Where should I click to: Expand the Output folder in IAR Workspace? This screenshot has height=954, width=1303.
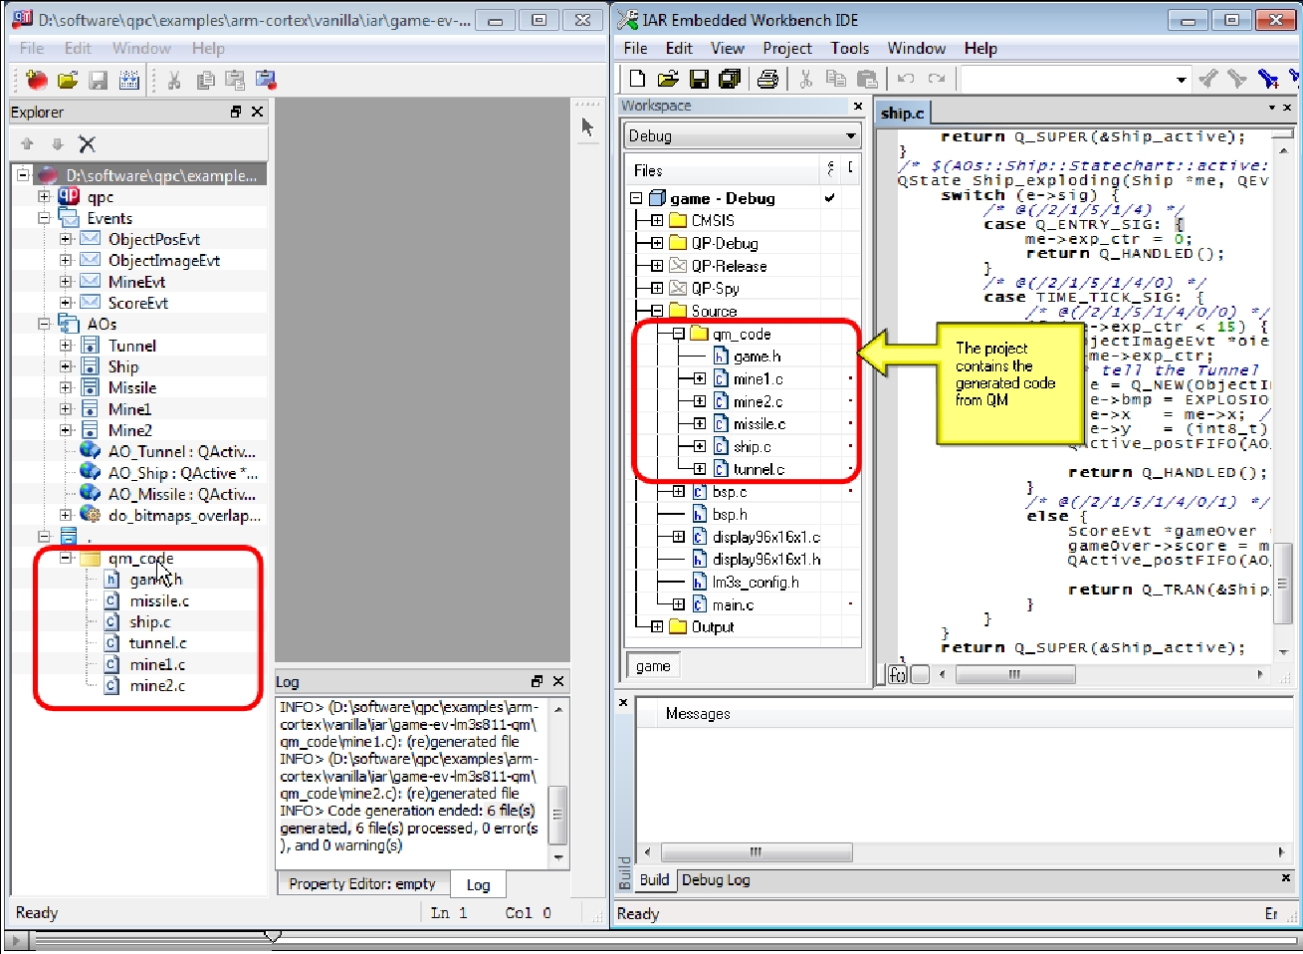[x=657, y=626]
